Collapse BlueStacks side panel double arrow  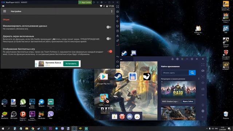tap(203, 59)
